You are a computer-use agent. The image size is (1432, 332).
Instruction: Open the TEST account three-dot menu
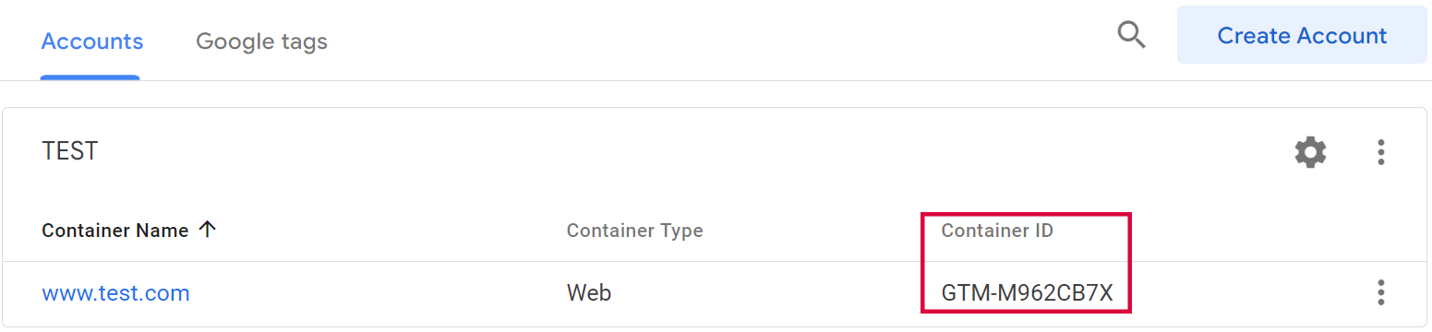click(1380, 152)
